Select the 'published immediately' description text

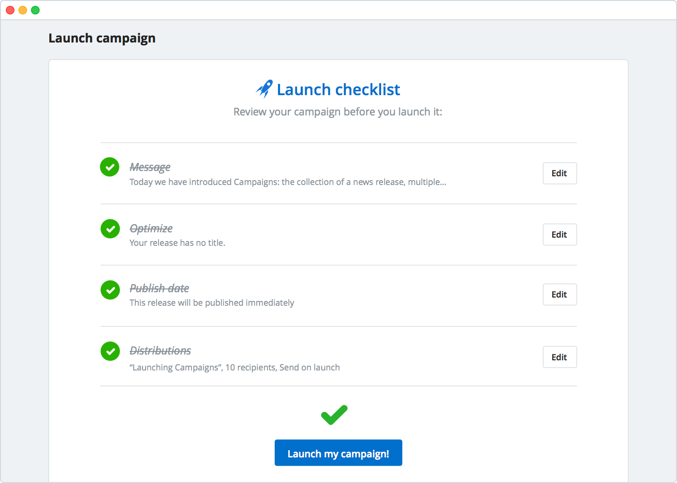212,303
